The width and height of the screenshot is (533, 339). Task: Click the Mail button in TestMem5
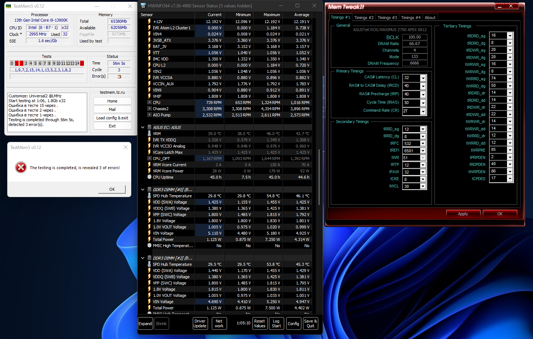112,109
